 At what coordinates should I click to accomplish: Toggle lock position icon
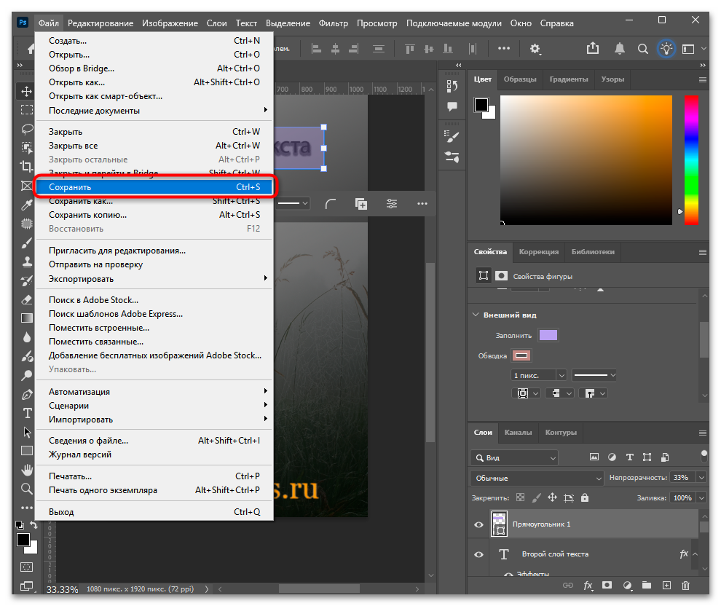point(552,497)
